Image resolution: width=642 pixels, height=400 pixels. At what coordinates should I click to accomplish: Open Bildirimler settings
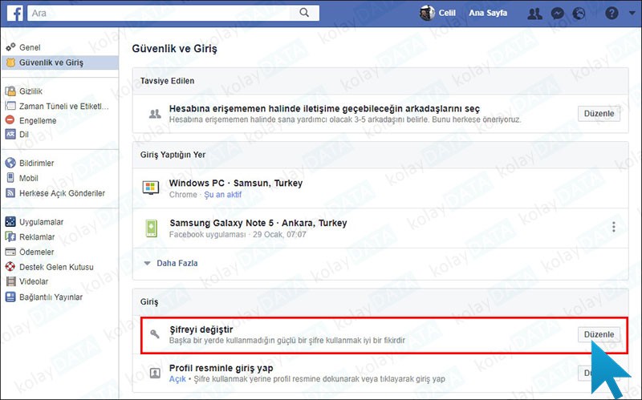point(36,164)
